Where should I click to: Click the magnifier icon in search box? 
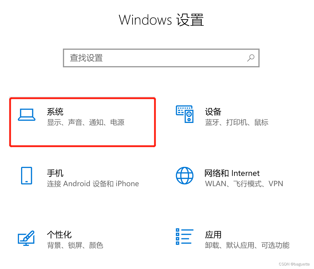[251, 58]
